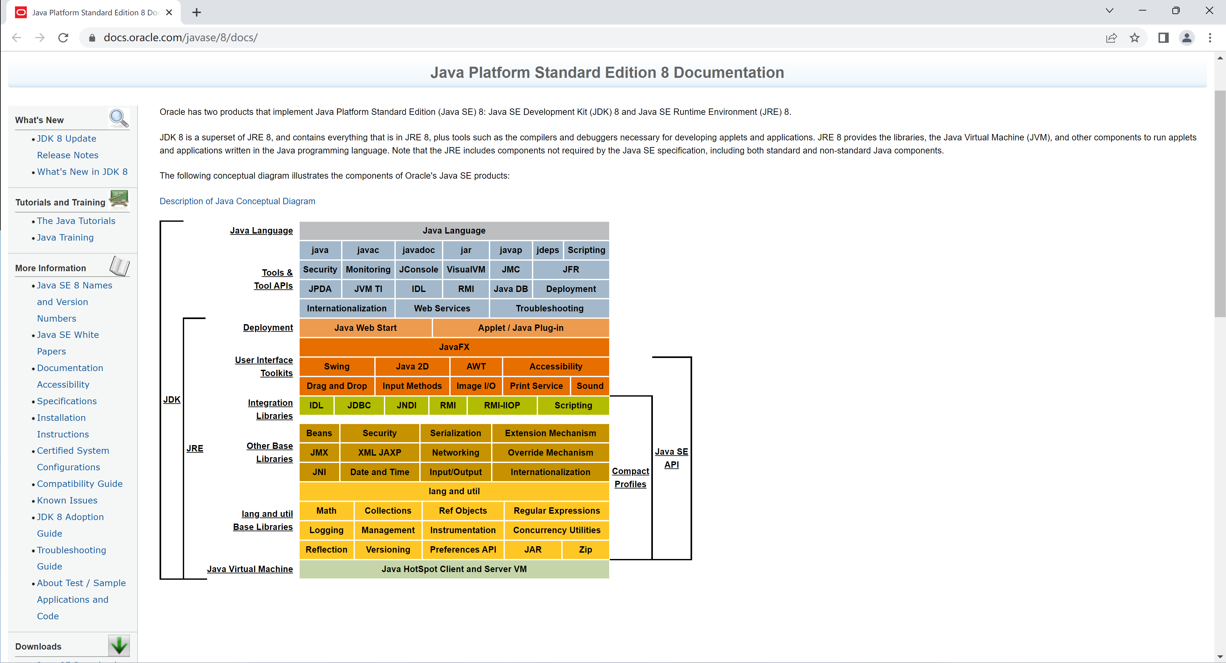Viewport: 1226px width, 663px height.
Task: Click the Concurrency Utilities cell
Action: point(557,531)
